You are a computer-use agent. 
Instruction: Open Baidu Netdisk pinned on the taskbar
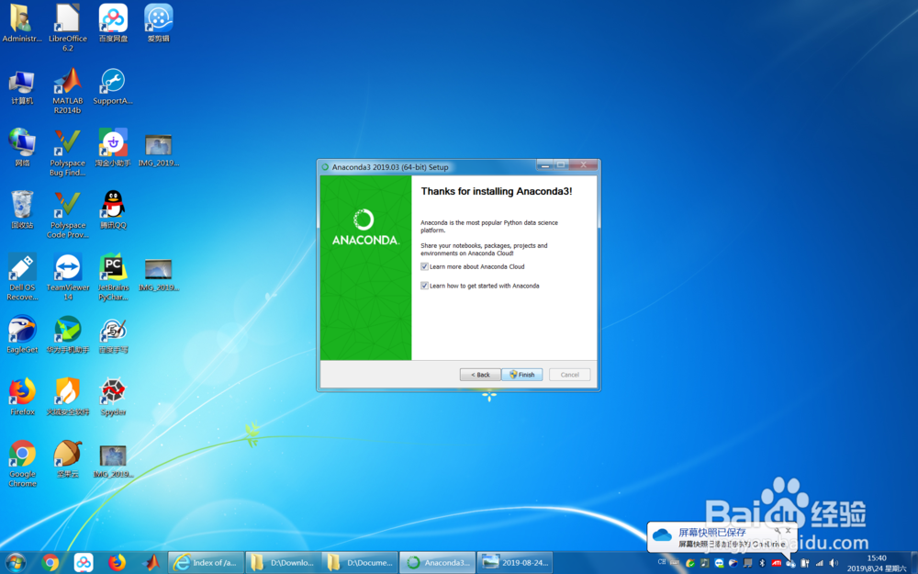click(x=84, y=563)
